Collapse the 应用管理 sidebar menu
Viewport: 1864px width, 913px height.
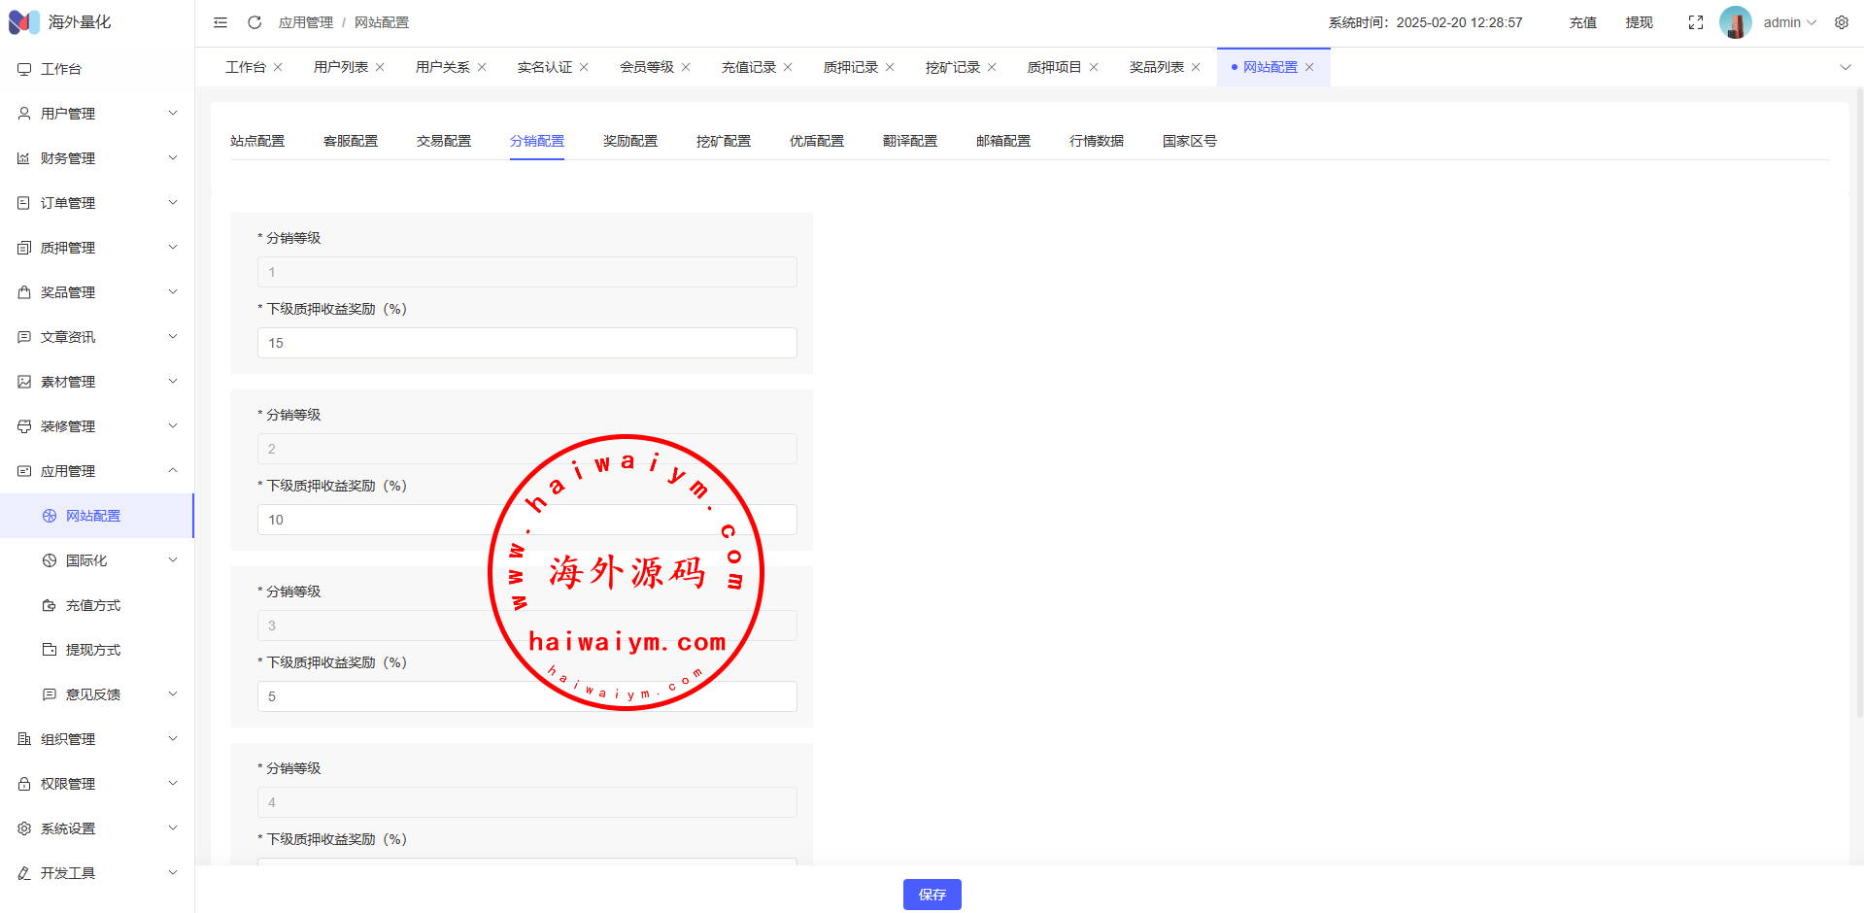(x=97, y=471)
